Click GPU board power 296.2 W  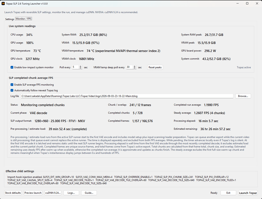210,51
